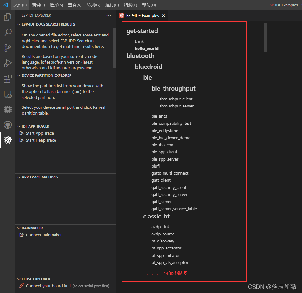302x293 pixels.
Task: Click Start Heap Trace
Action: [x=41, y=140]
